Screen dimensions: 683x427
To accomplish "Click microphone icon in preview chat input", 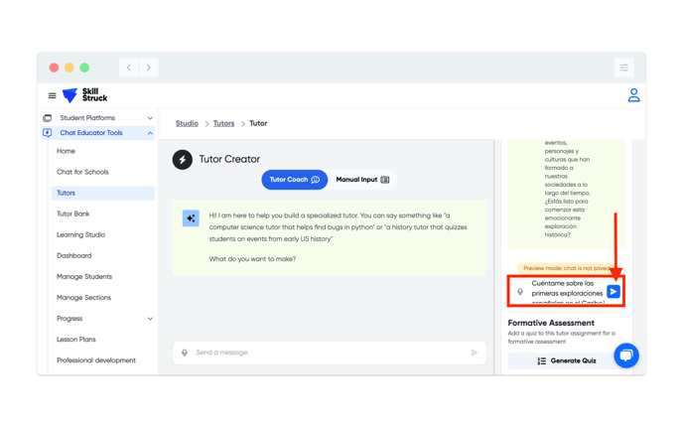I will pos(520,292).
